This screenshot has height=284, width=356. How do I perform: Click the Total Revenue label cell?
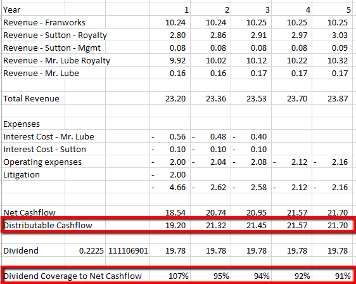tap(33, 98)
